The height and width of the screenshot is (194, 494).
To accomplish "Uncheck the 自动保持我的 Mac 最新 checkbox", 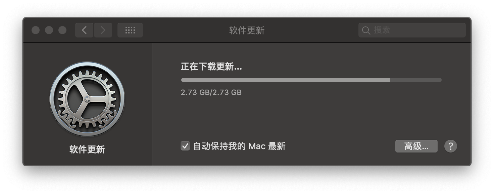I will tap(185, 146).
